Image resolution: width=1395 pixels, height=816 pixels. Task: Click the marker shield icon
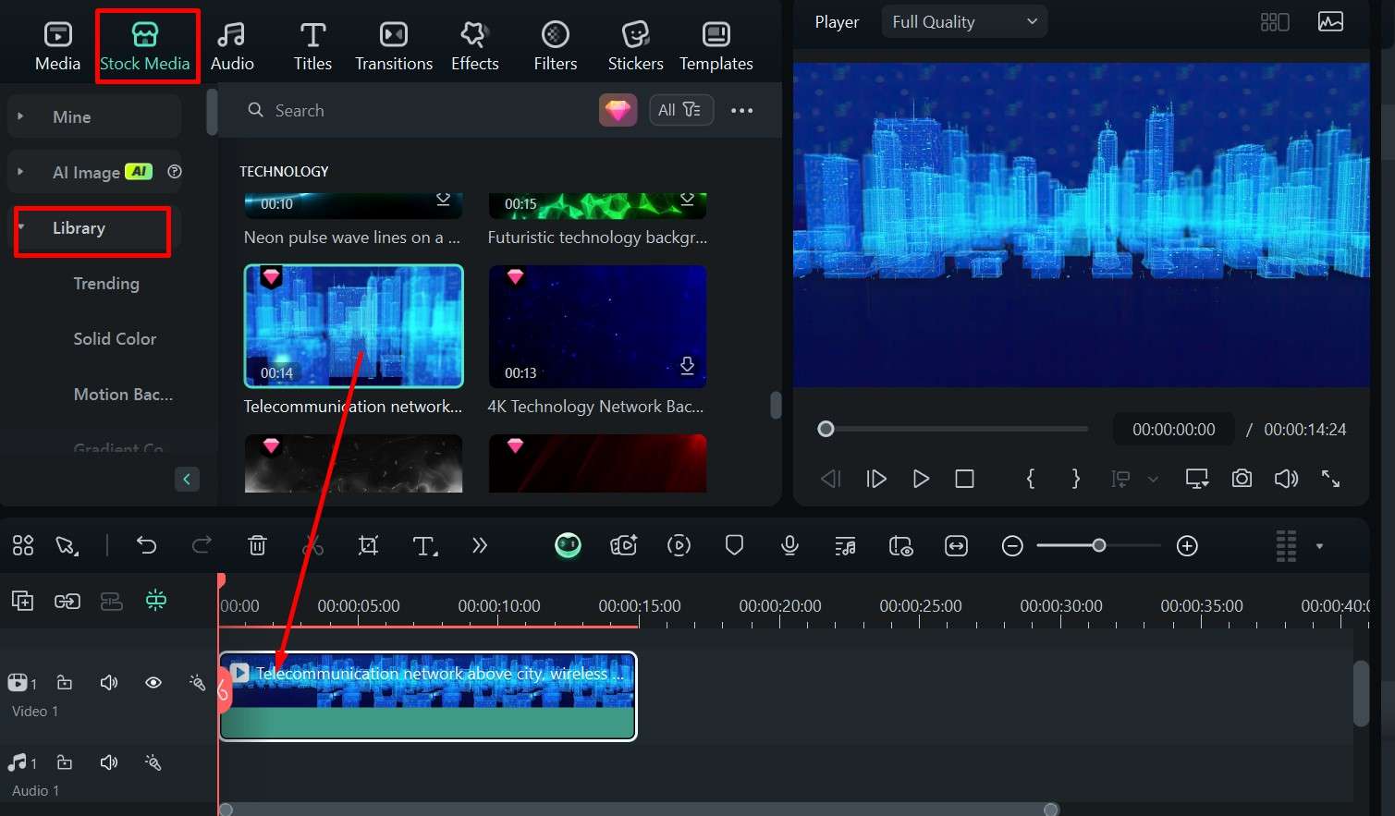pos(734,546)
